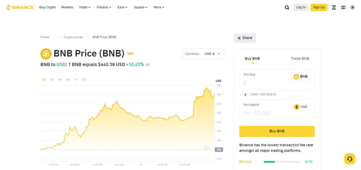Expand the Square menu
361x170 pixels.
pos(140,7)
